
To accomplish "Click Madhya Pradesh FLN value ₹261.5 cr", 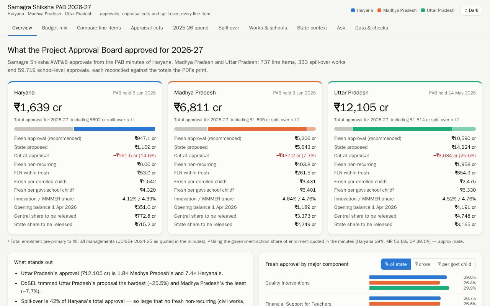I will click(x=305, y=173).
